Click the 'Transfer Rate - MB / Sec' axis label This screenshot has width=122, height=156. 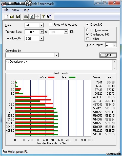point(52,143)
